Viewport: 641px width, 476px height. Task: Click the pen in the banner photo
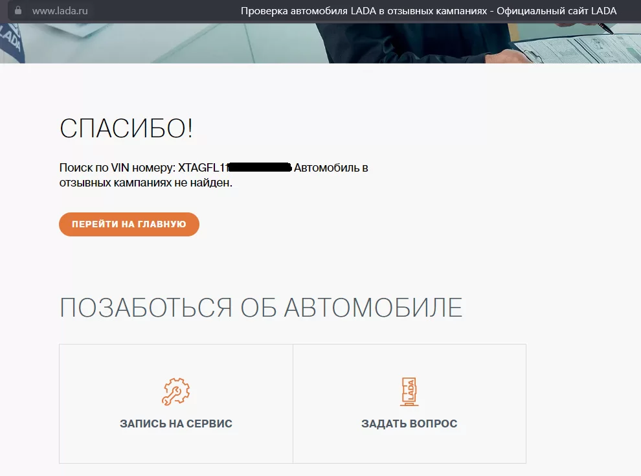(x=603, y=27)
